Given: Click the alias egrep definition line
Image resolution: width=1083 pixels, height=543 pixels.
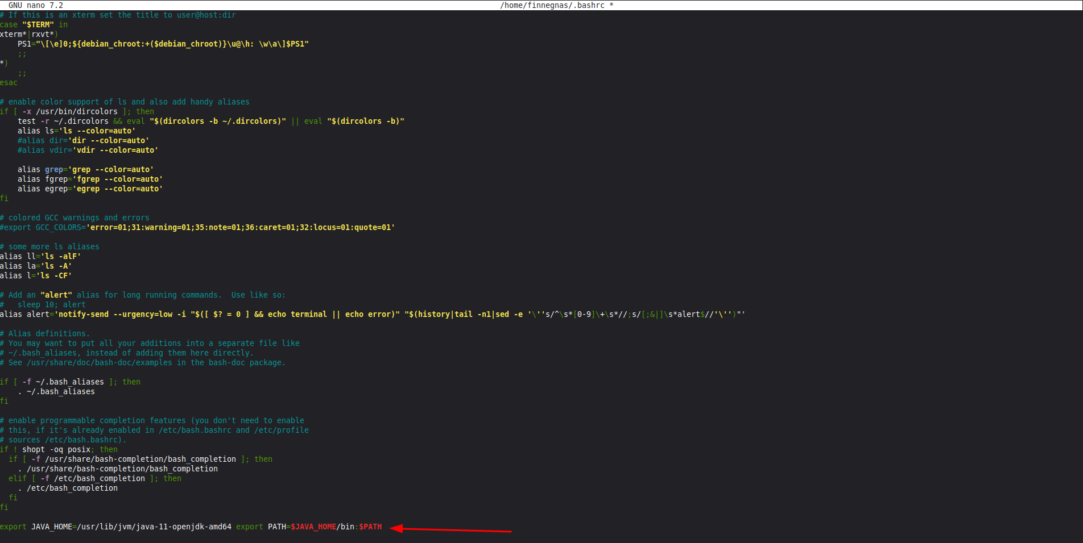Looking at the screenshot, I should (90, 189).
